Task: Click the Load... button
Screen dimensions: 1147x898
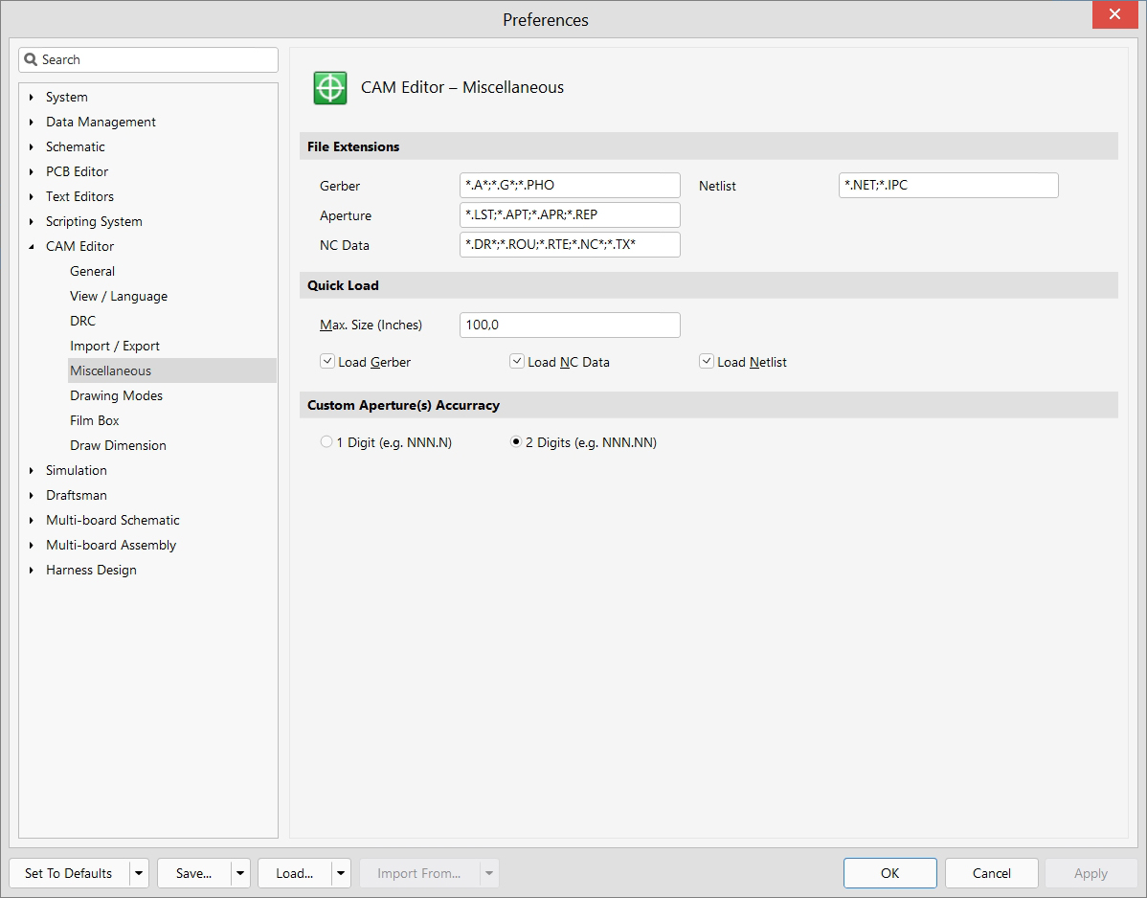Action: pos(295,873)
